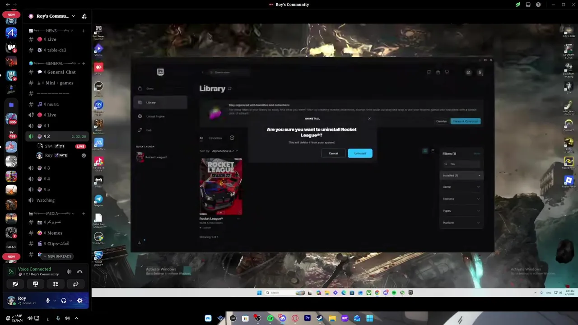Open Steam from the bottom taskbar
Image resolution: width=578 pixels, height=325 pixels.
320,318
